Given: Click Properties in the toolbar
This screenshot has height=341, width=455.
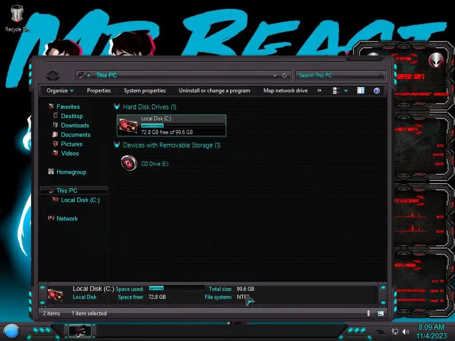Looking at the screenshot, I should pyautogui.click(x=99, y=91).
